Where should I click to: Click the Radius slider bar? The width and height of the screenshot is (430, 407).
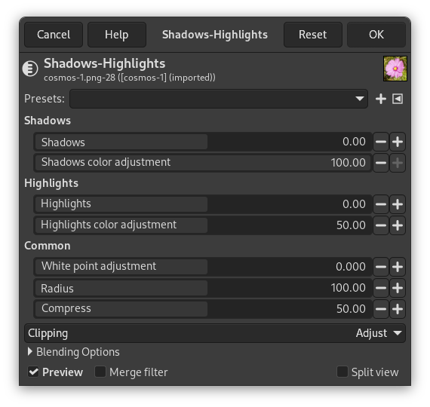pyautogui.click(x=203, y=288)
